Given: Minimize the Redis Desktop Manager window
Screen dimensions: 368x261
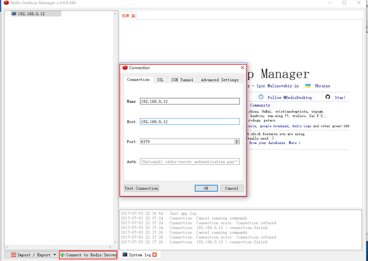Looking at the screenshot, I should [330, 3].
